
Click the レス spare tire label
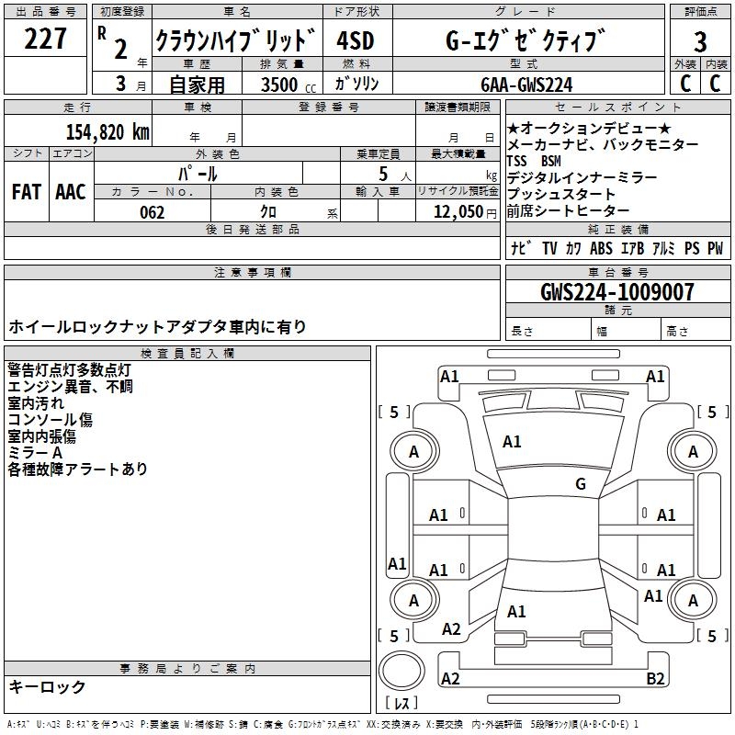(x=401, y=703)
